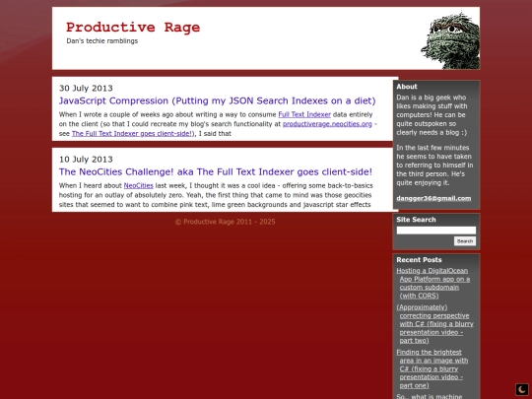Click the Oscar the Grouch header image
This screenshot has width=532, height=399.
tap(450, 40)
